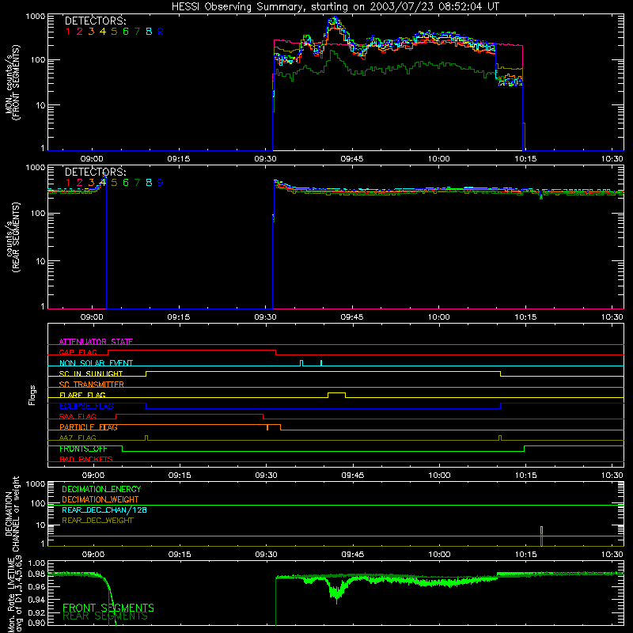633x633 pixels.
Task: Click DETECTORS: label in the front segments plot
Action: tap(96, 21)
